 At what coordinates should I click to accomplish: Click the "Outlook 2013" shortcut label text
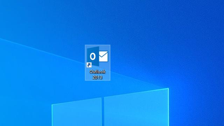click(97, 74)
